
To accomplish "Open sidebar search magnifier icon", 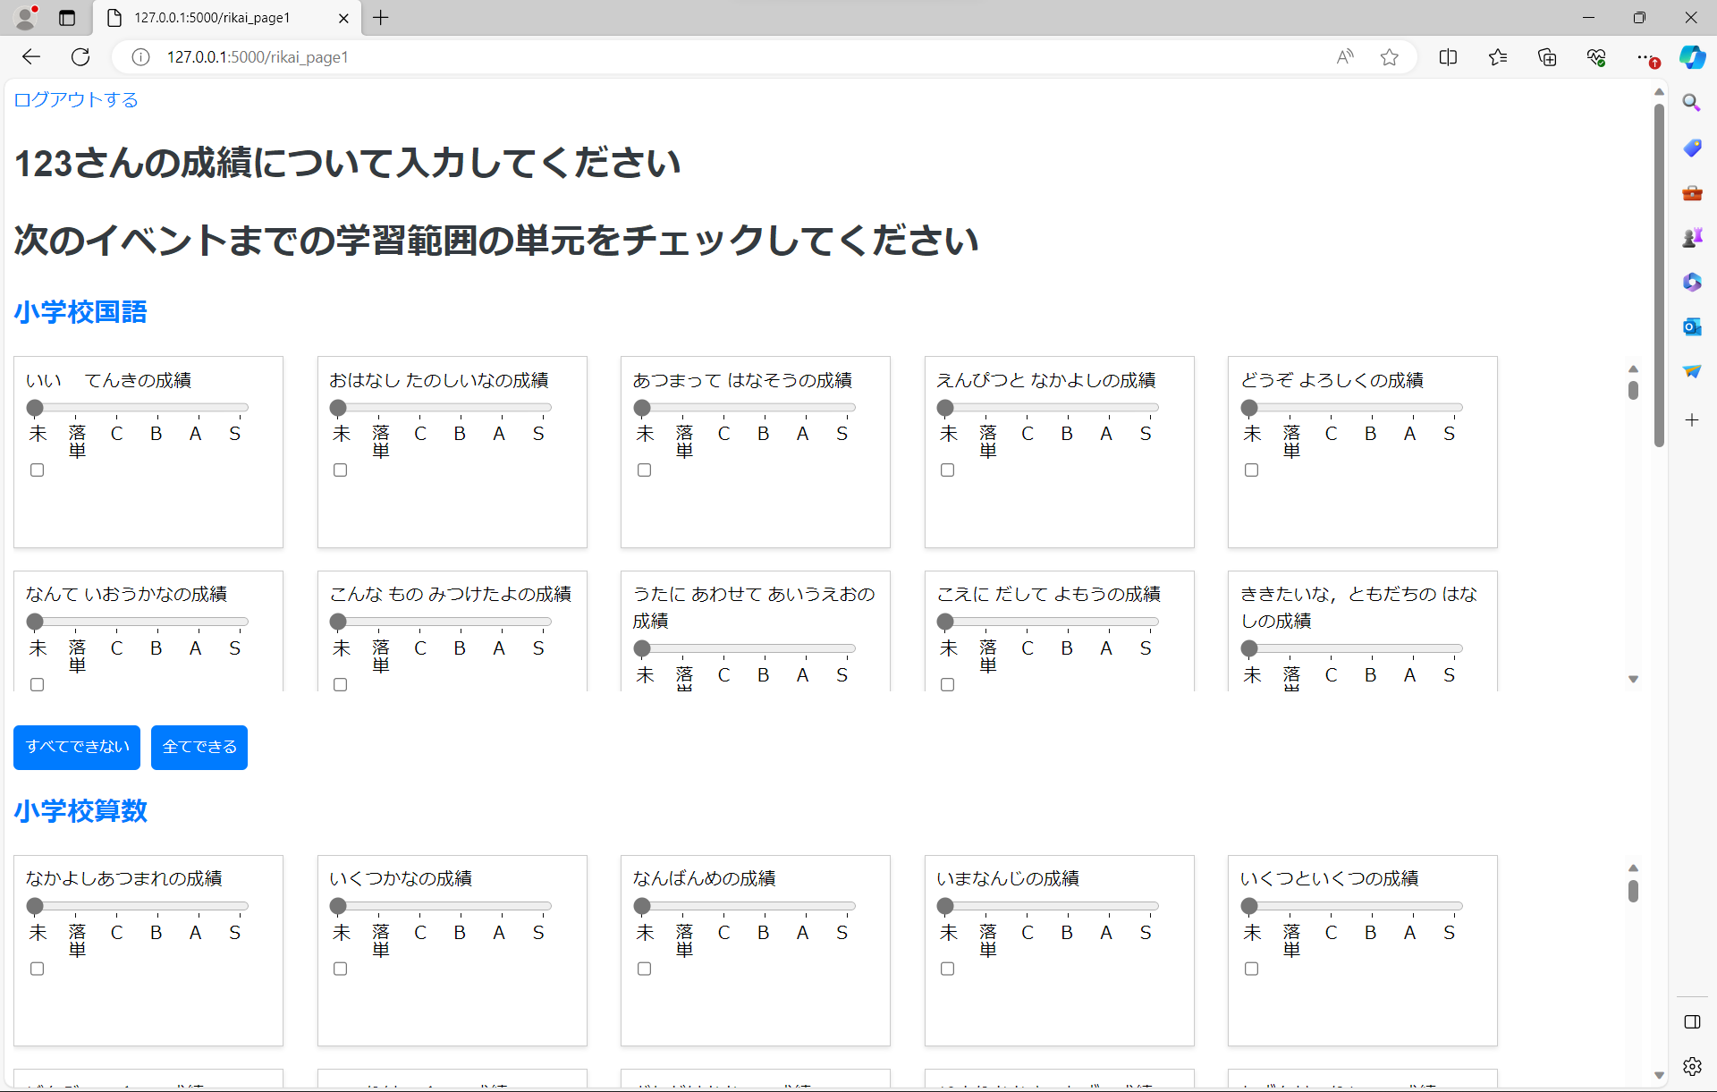I will pos(1692,103).
